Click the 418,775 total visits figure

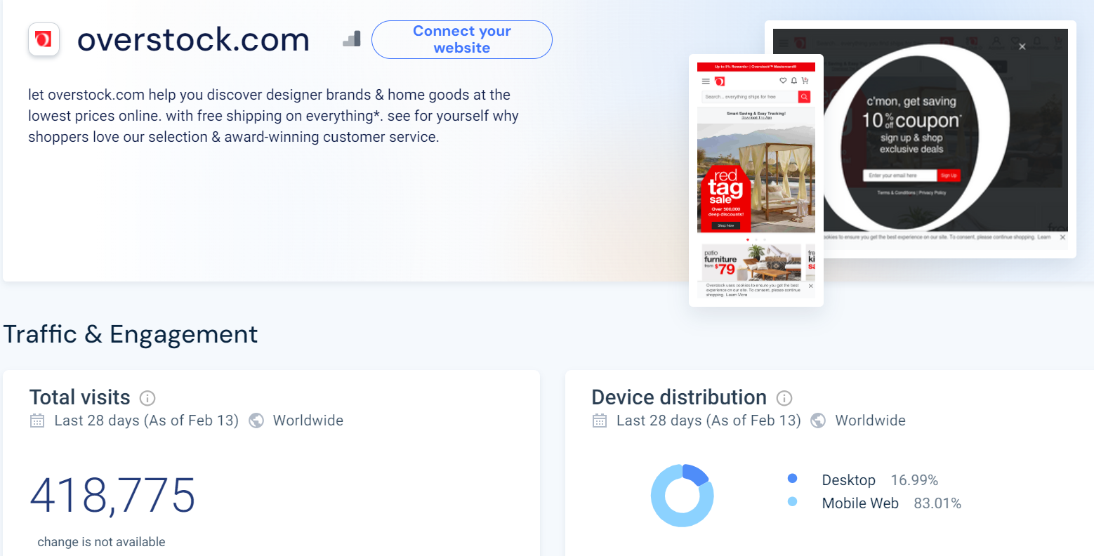(112, 496)
